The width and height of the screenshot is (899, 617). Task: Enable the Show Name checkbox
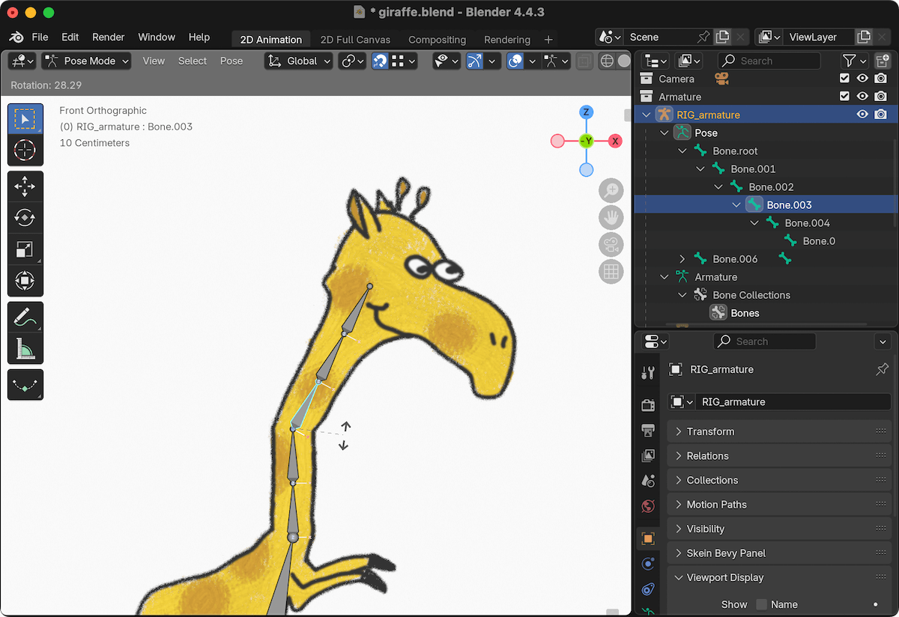click(x=762, y=604)
